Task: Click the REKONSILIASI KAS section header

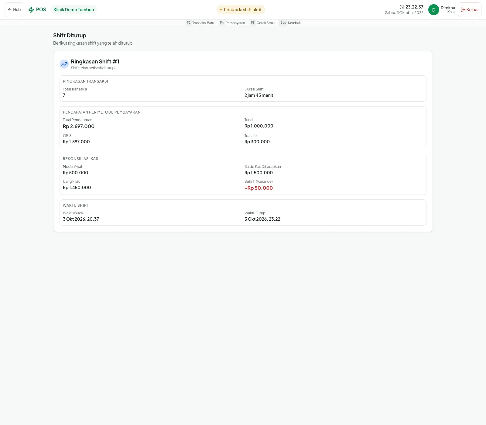Action: click(x=80, y=159)
